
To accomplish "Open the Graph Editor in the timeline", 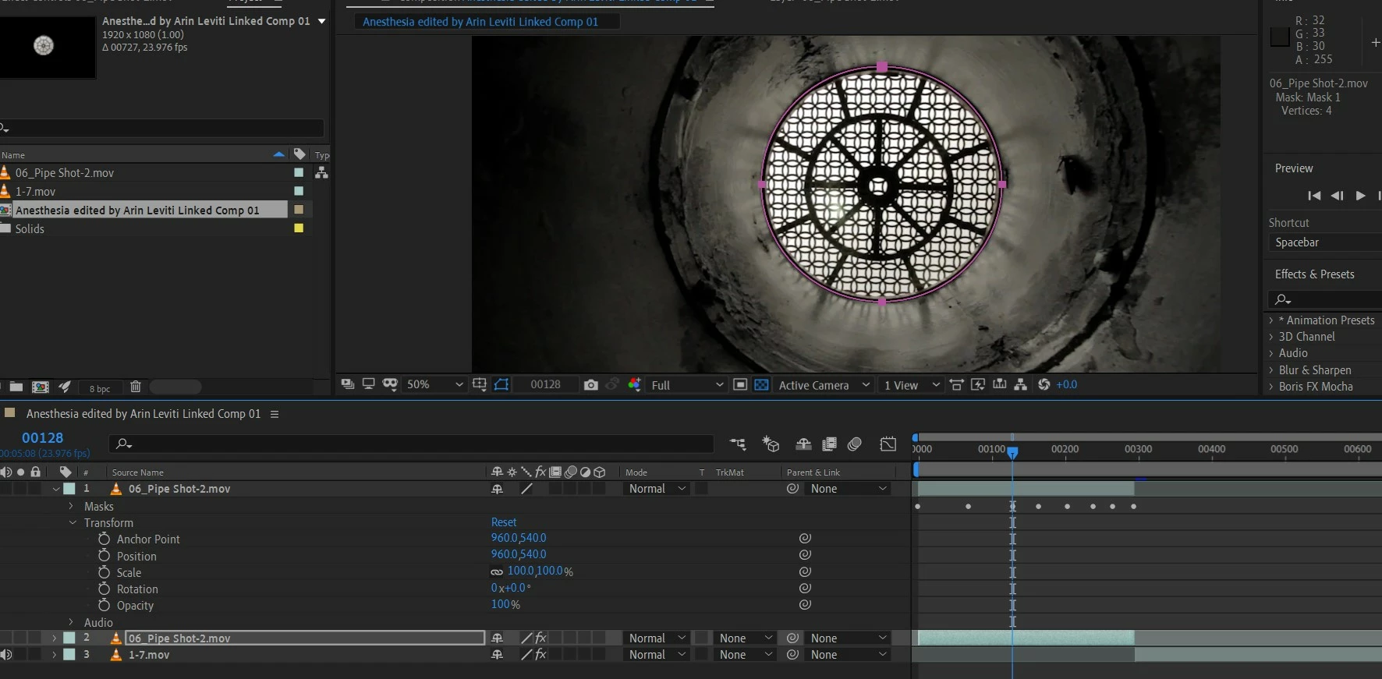I will pyautogui.click(x=888, y=444).
